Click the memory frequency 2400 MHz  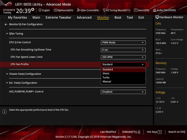(x=161, y=73)
